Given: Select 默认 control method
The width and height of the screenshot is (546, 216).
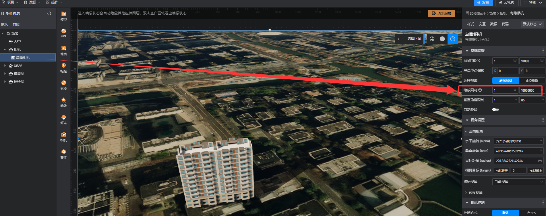Looking at the screenshot, I should coord(506,213).
